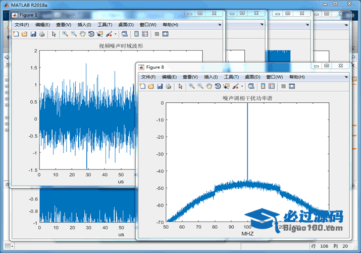The image size is (361, 253).
Task: Select Rotate 3D tool in Figure 8
Action: click(x=218, y=87)
